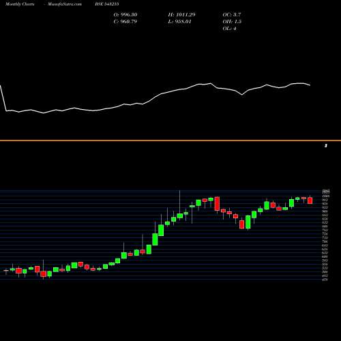Screen dimensions: 341x341
Task: Click the open value 'O: 996.30'
Action: pyautogui.click(x=125, y=15)
